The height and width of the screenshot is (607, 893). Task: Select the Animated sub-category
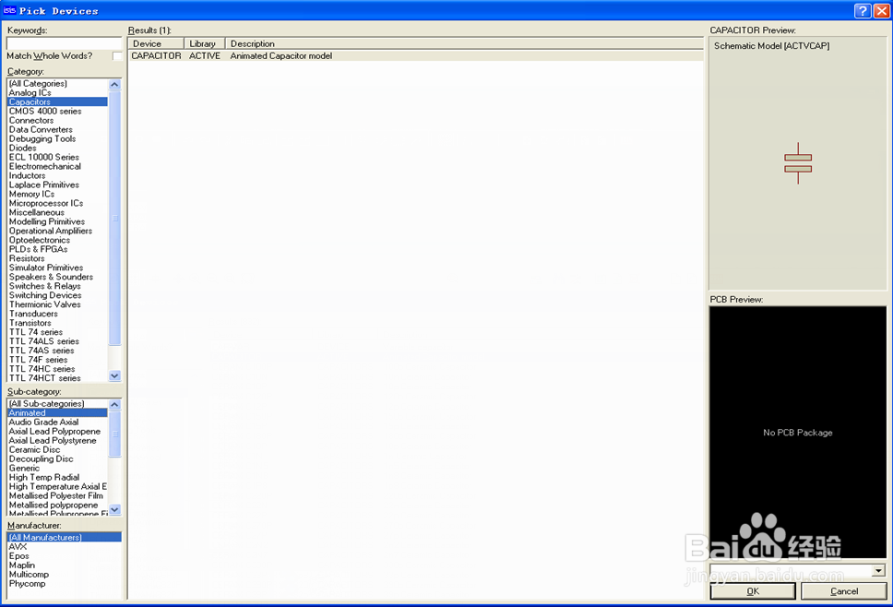click(27, 412)
